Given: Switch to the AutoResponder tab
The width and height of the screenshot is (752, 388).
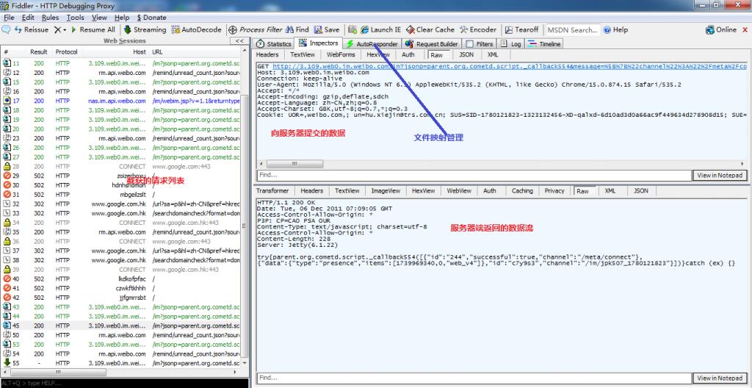Looking at the screenshot, I should 372,43.
